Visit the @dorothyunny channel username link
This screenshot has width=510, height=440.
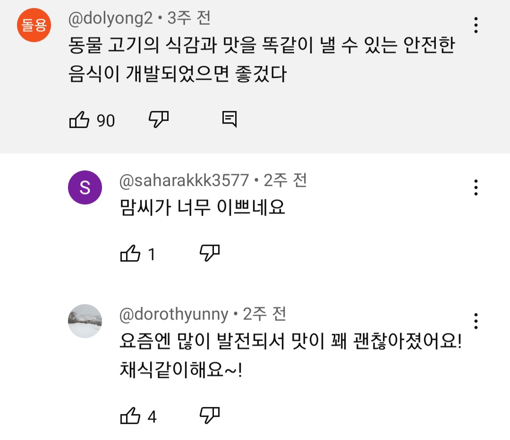(x=174, y=314)
